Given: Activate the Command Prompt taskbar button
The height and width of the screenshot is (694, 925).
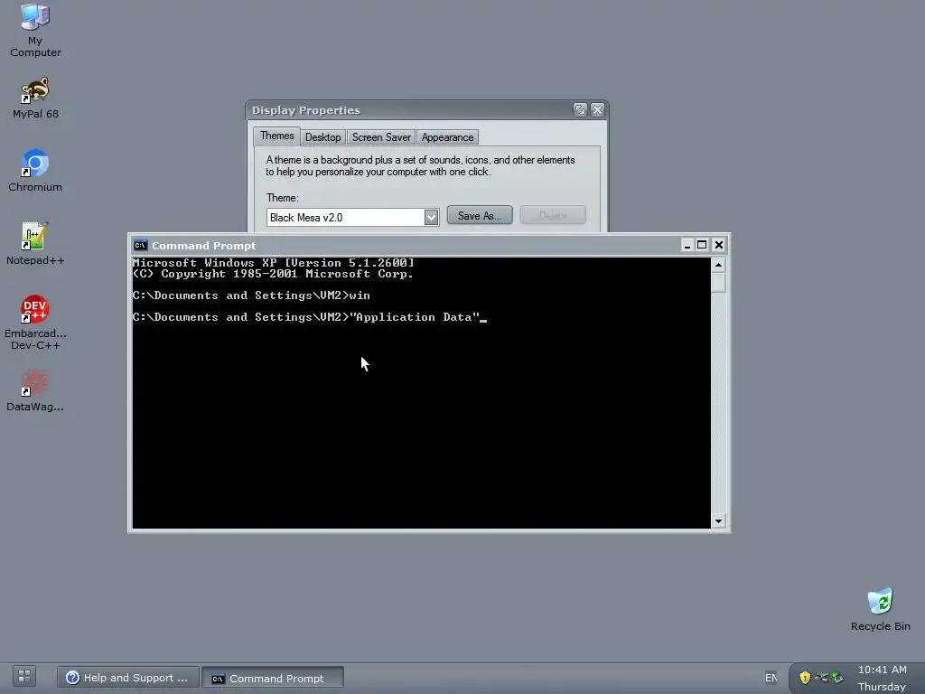Looking at the screenshot, I should click(x=273, y=678).
